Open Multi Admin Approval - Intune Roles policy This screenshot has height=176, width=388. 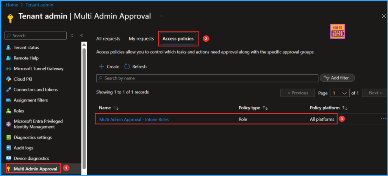tap(134, 119)
